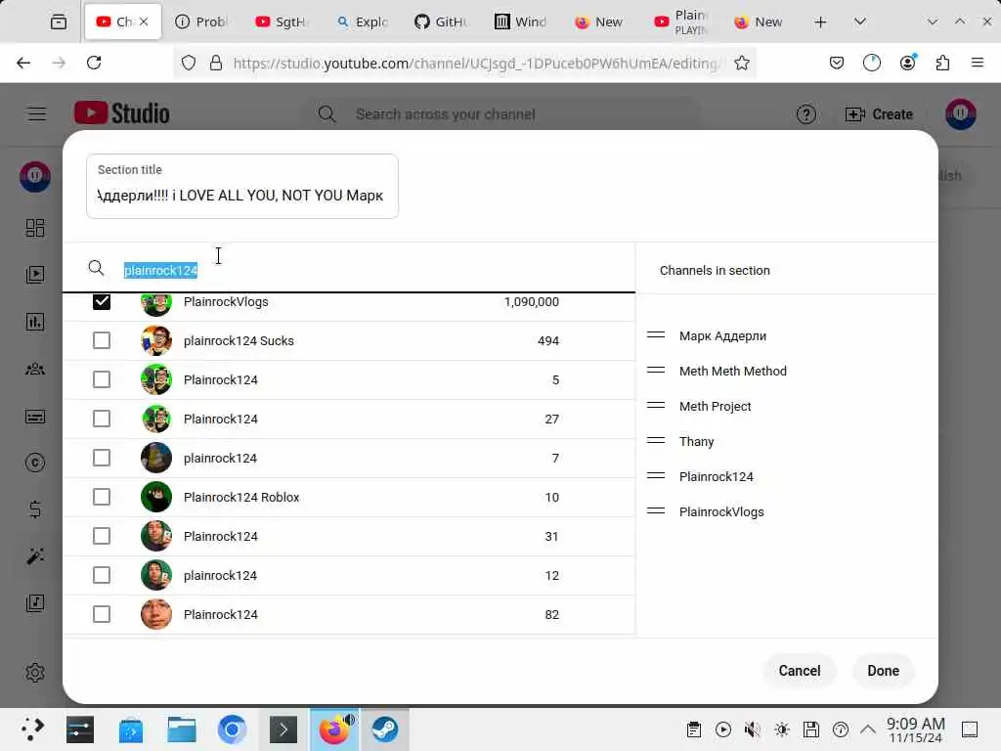The width and height of the screenshot is (1001, 751).
Task: Open the Content sidebar icon
Action: [35, 275]
